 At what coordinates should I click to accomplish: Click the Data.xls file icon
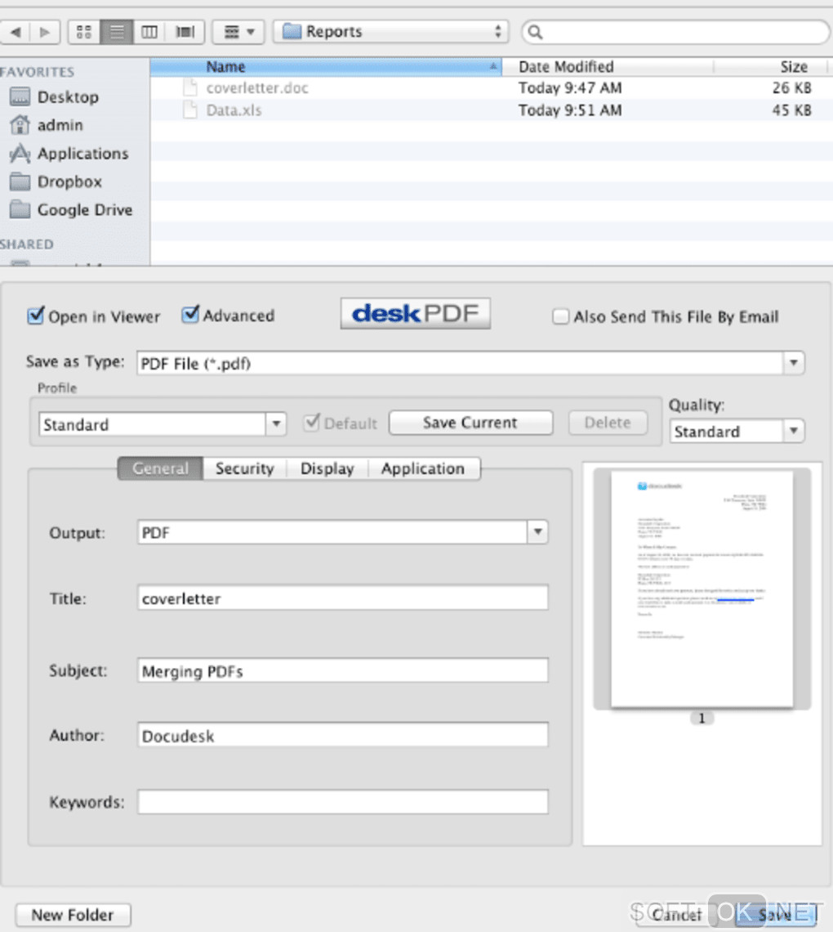coord(190,110)
